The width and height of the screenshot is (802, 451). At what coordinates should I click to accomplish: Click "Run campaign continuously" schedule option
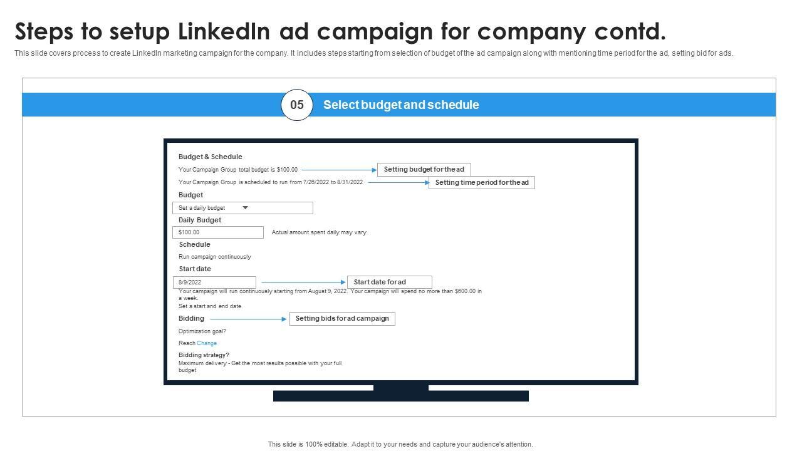click(215, 257)
